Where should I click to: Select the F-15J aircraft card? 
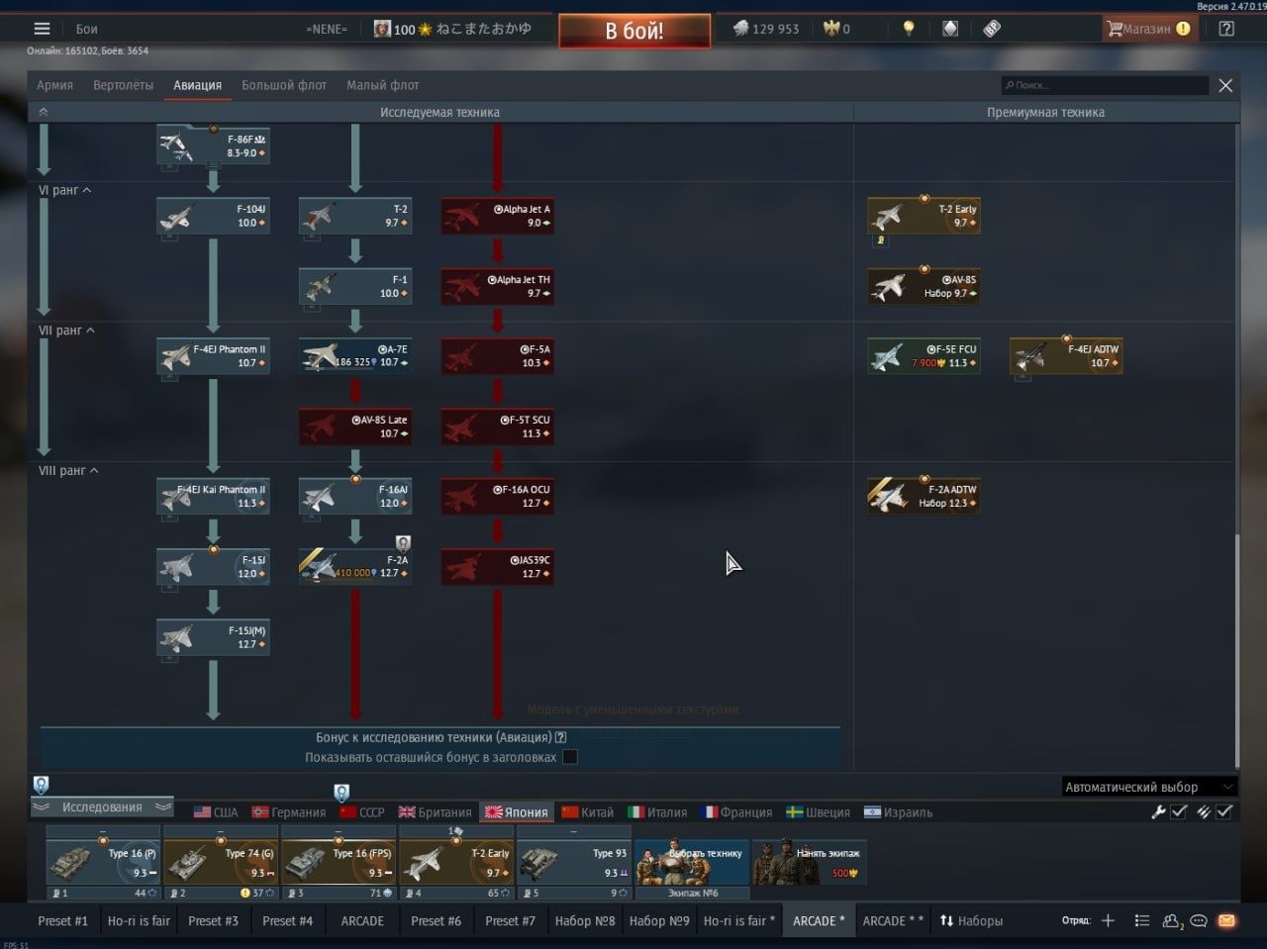(213, 567)
